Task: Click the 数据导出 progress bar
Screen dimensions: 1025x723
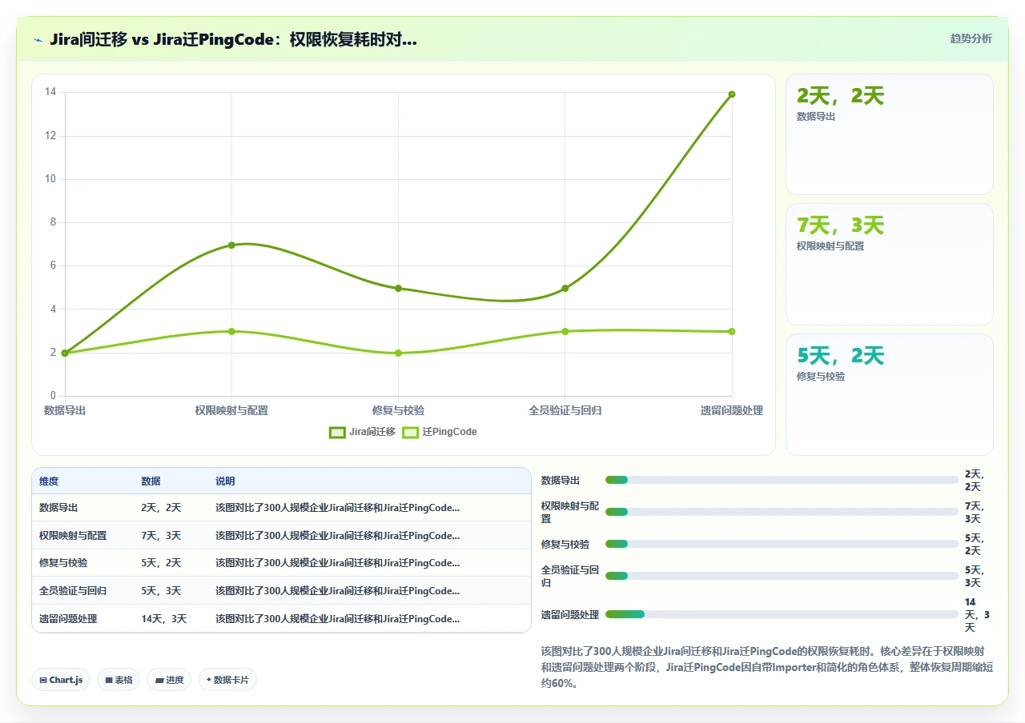Action: coord(782,480)
